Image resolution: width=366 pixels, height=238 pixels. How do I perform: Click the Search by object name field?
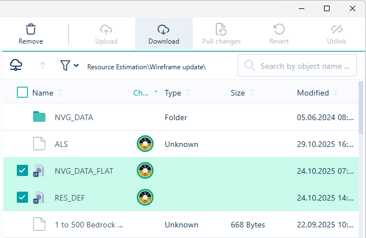pos(307,66)
